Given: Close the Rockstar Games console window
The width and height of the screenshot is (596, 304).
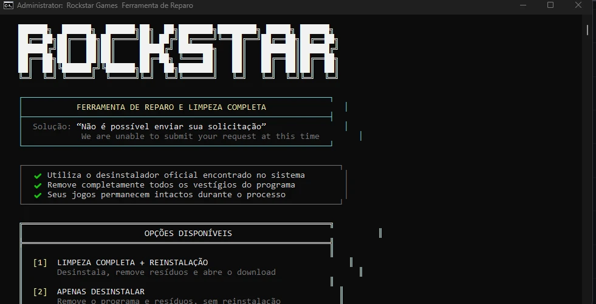Looking at the screenshot, I should coord(578,5).
